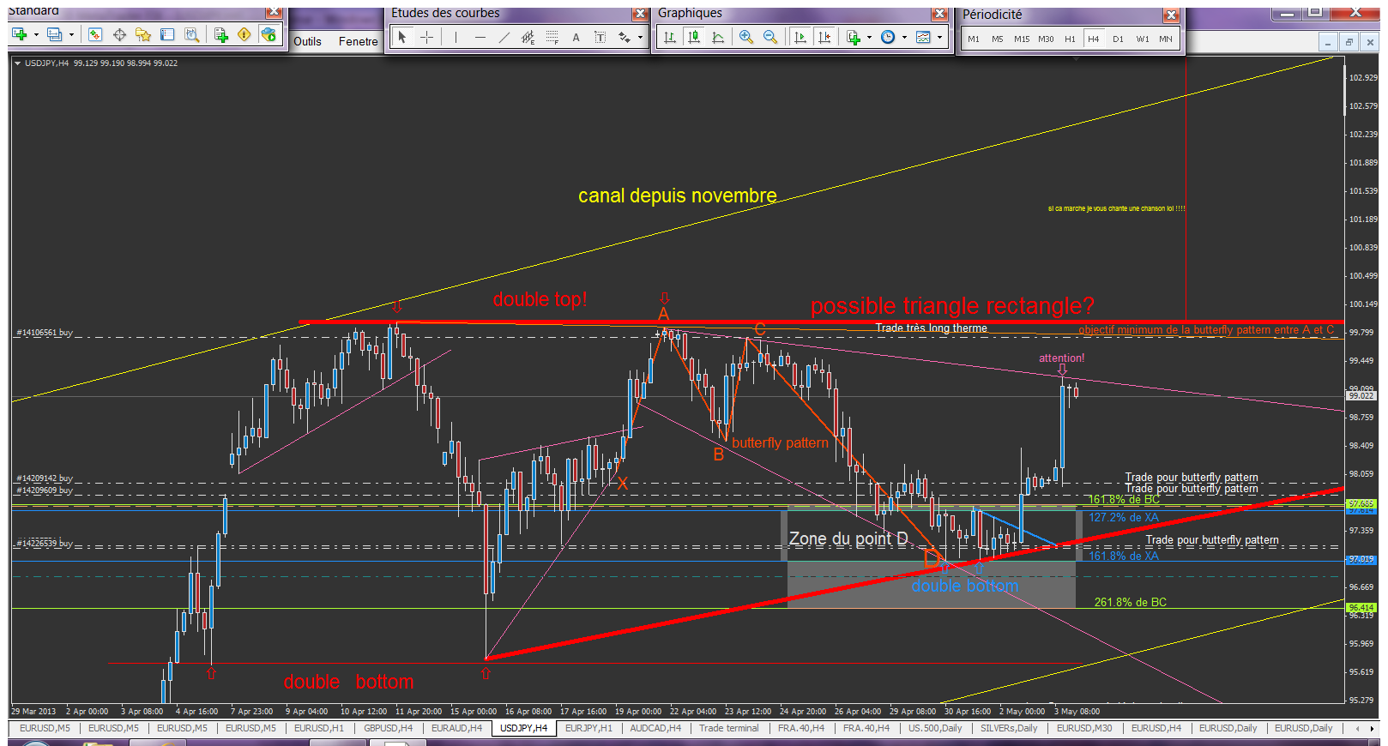Switch chart to Bar Chart type
This screenshot has width=1388, height=746.
(670, 37)
